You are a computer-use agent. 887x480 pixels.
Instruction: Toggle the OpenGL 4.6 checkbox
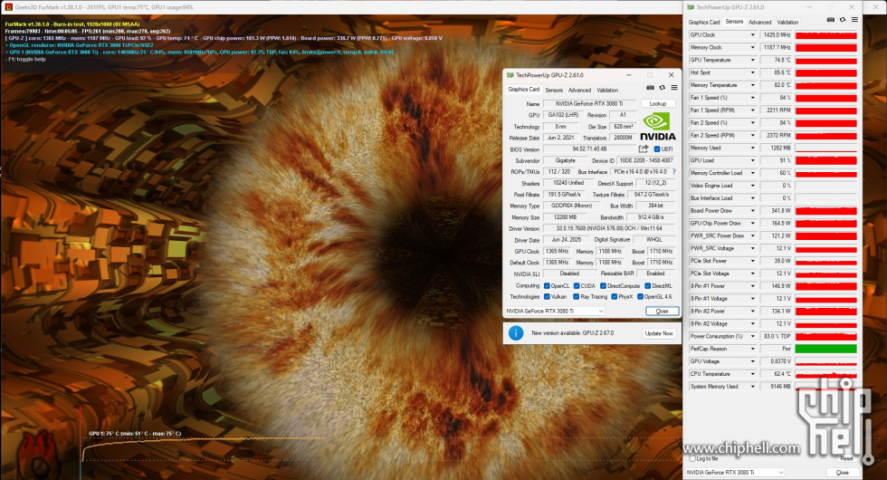641,297
